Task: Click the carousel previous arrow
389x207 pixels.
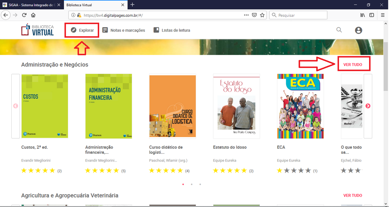Action: tap(16, 106)
